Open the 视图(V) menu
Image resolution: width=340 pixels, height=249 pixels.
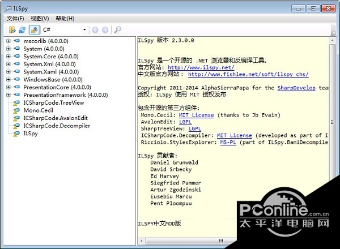coord(40,19)
